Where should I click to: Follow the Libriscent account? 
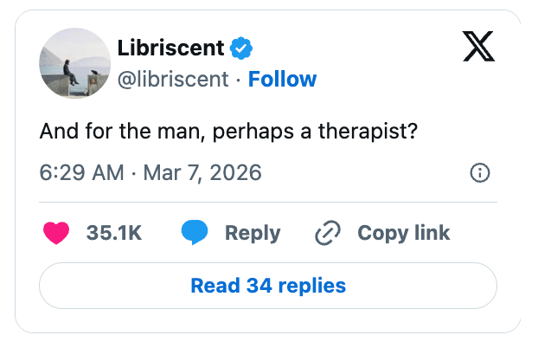pos(282,80)
